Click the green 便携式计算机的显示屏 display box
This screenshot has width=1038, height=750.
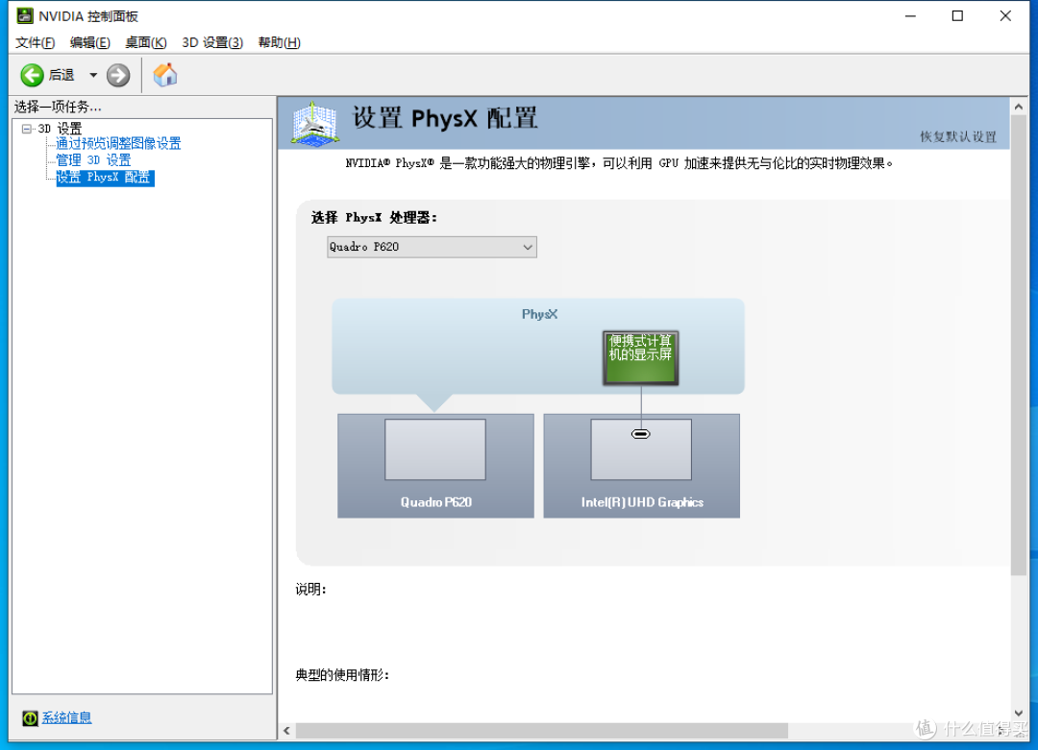pyautogui.click(x=640, y=358)
